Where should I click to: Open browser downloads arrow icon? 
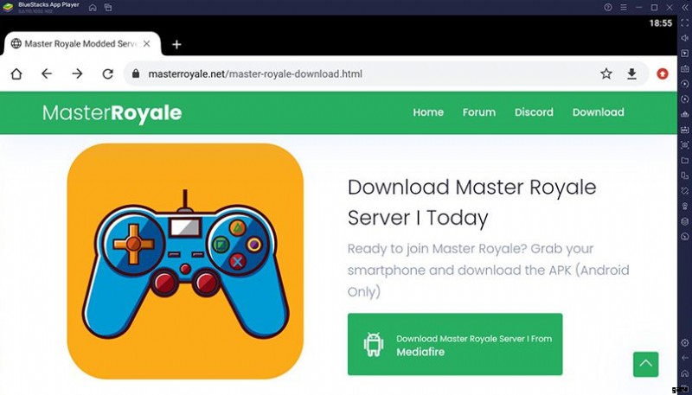631,74
